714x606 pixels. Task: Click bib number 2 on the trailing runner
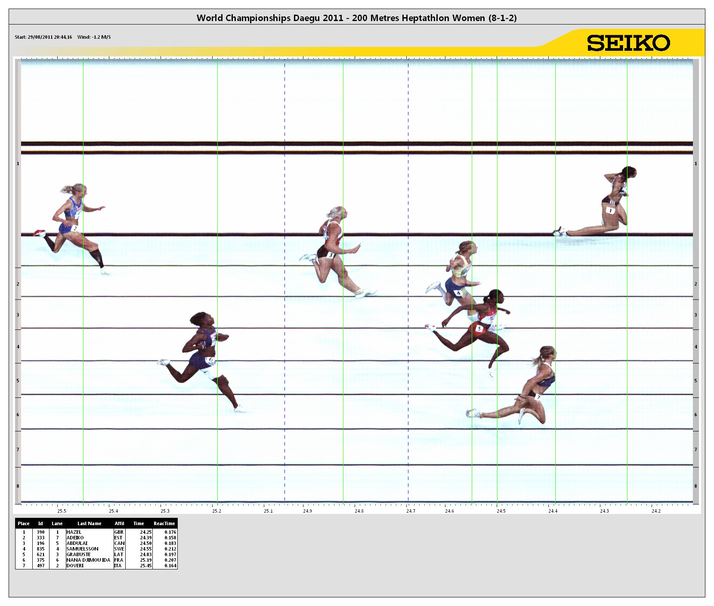pos(75,228)
